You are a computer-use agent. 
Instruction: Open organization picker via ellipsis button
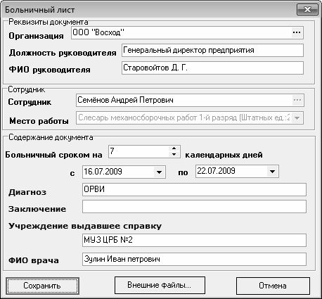(297, 32)
